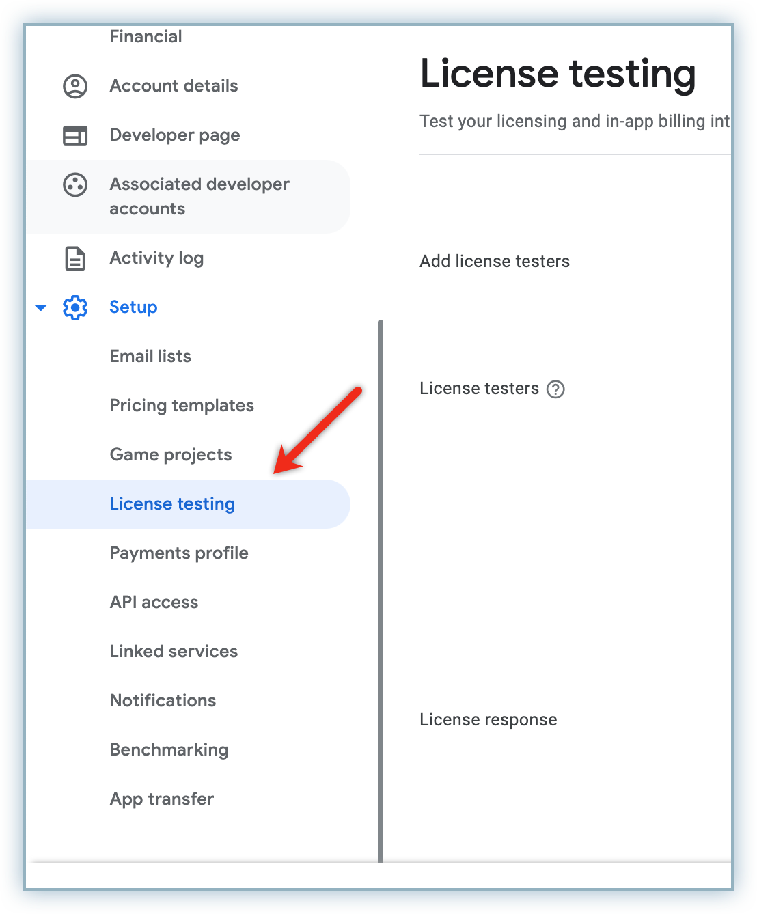Image resolution: width=757 pixels, height=914 pixels.
Task: Click the Account details person icon
Action: (75, 86)
